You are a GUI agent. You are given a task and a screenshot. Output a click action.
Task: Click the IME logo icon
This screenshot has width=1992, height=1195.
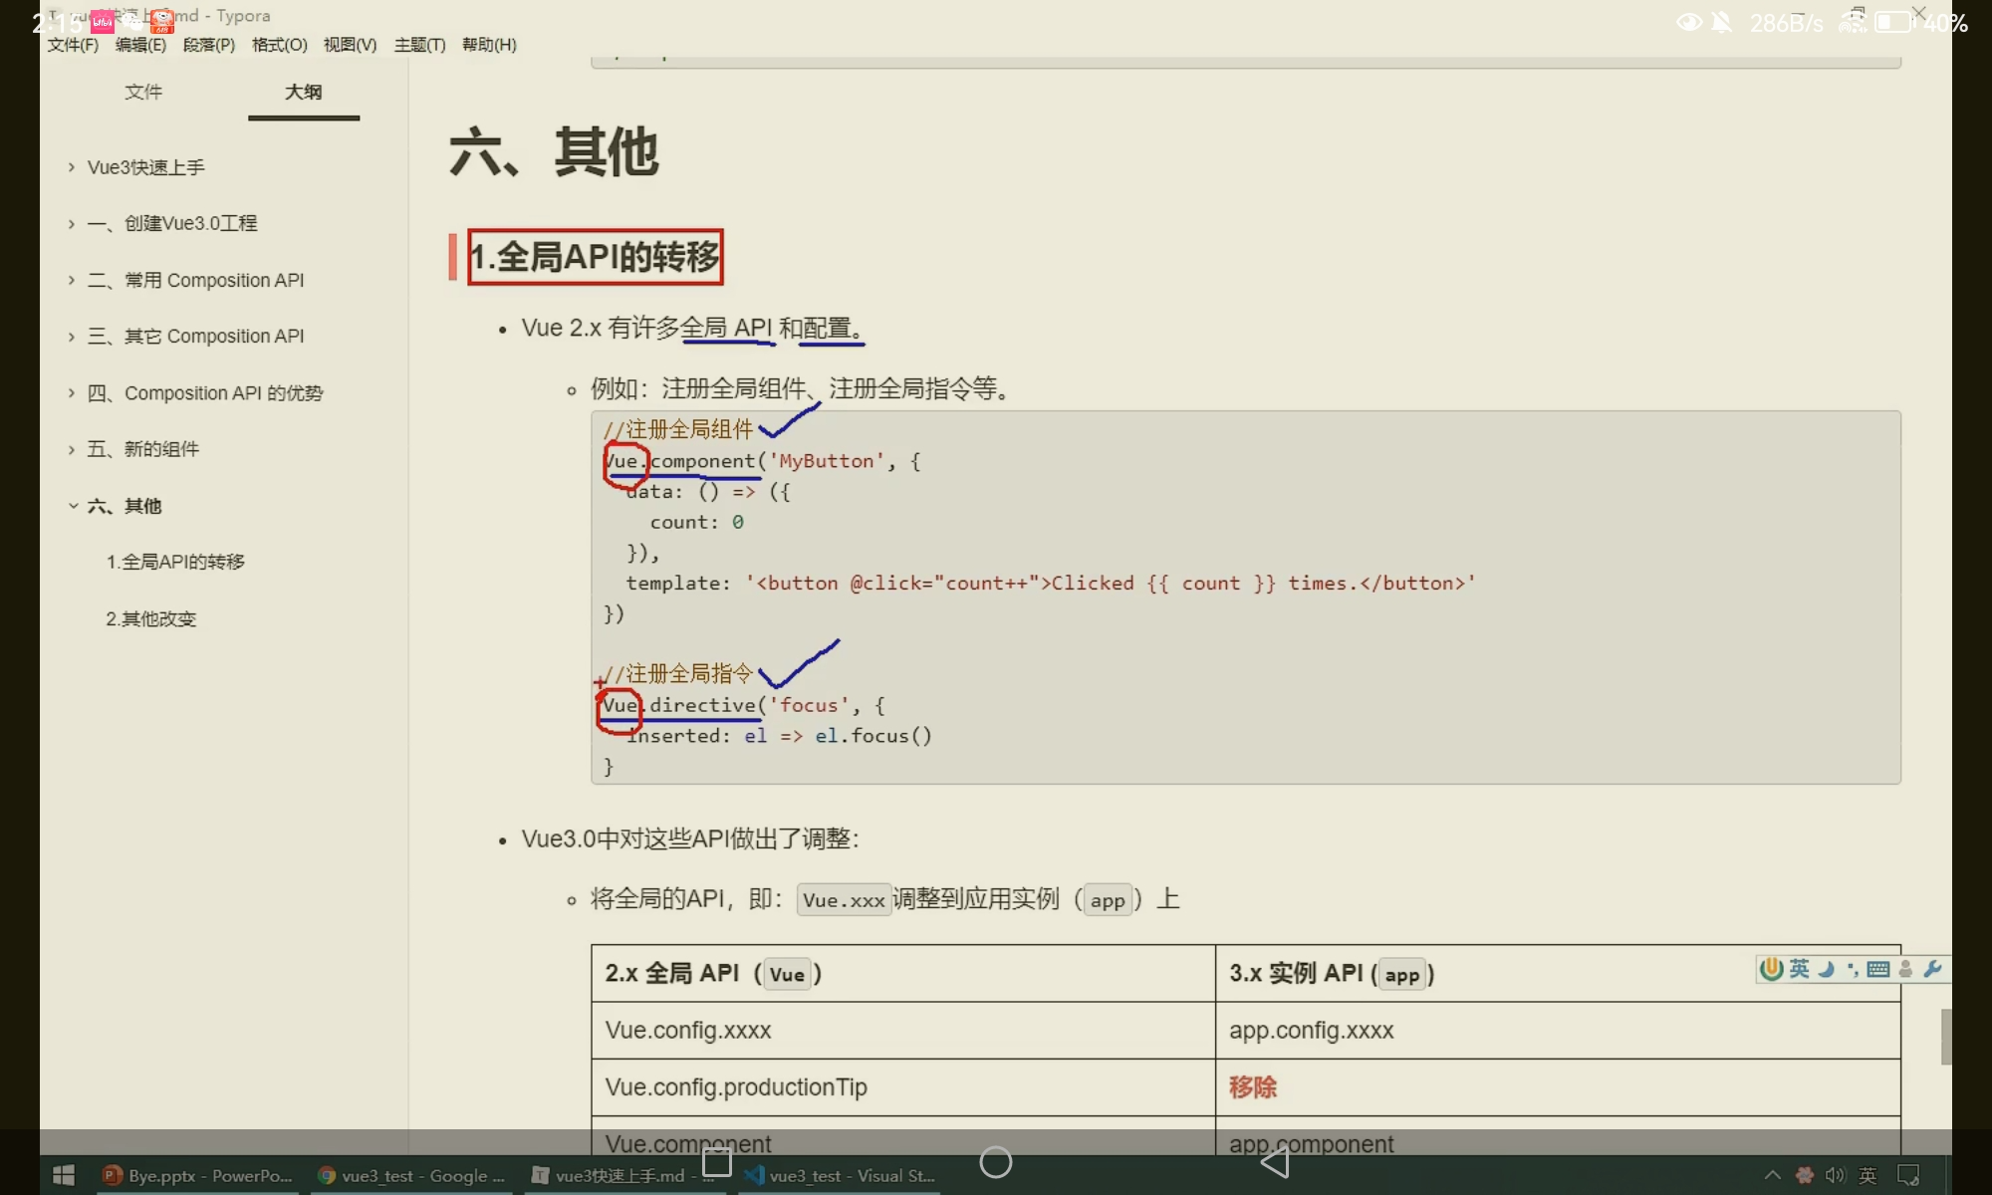(1771, 969)
